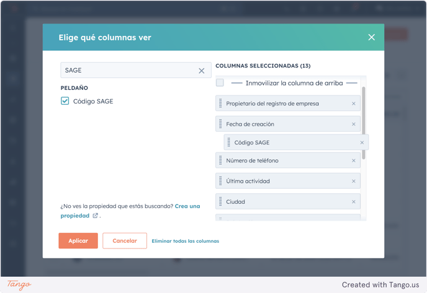The width and height of the screenshot is (427, 293).
Task: Toggle 'Inmovilizar la columna de arriba' checkbox
Action: click(x=220, y=82)
